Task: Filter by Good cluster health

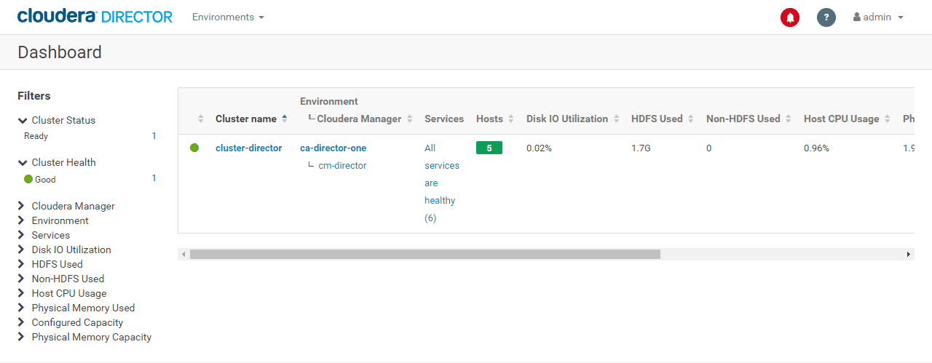Action: pyautogui.click(x=45, y=179)
